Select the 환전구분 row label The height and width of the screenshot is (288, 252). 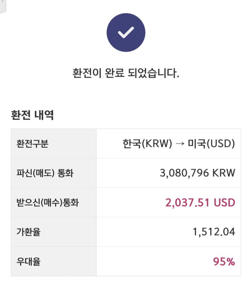point(33,143)
